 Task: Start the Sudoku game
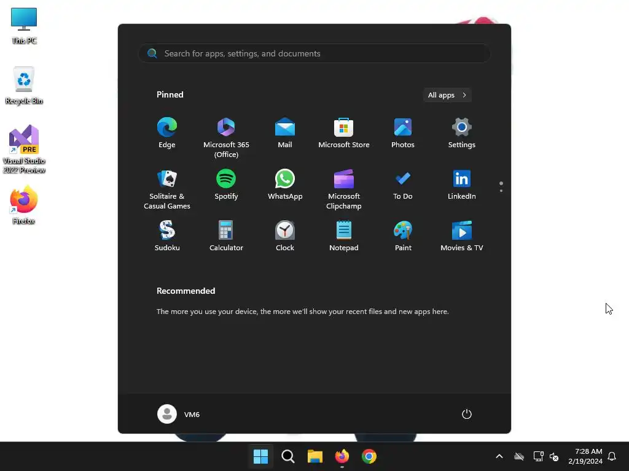pyautogui.click(x=167, y=236)
